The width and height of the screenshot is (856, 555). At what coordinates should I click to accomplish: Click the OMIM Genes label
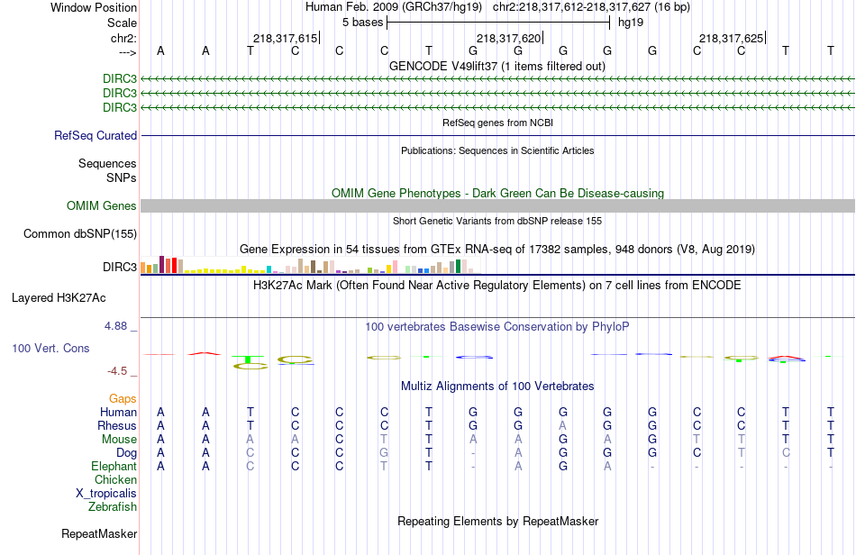[x=102, y=205]
